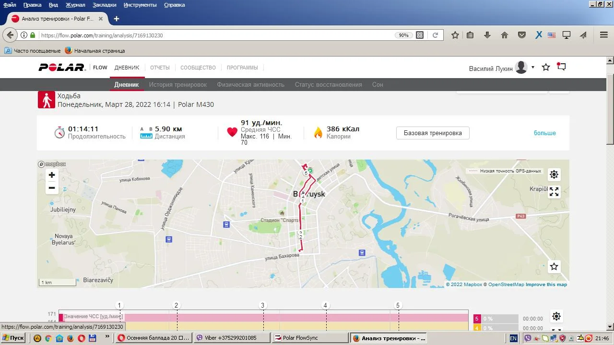Open notifications icon in Polar header
This screenshot has width=614, height=345.
point(561,67)
